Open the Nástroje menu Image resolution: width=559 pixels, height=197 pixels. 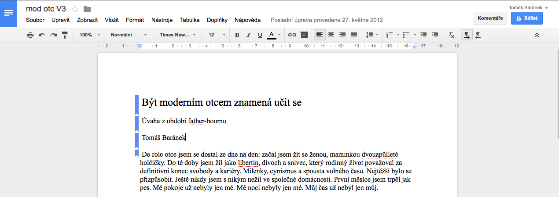(162, 20)
